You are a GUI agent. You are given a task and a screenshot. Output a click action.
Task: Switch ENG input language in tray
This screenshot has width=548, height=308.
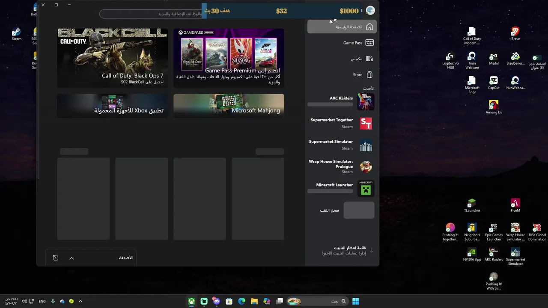(42, 301)
